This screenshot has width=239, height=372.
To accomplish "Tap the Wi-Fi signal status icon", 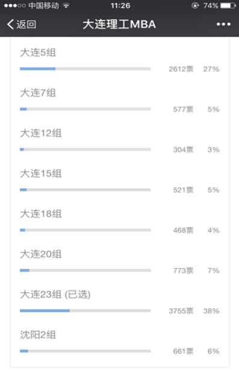I will point(66,5).
